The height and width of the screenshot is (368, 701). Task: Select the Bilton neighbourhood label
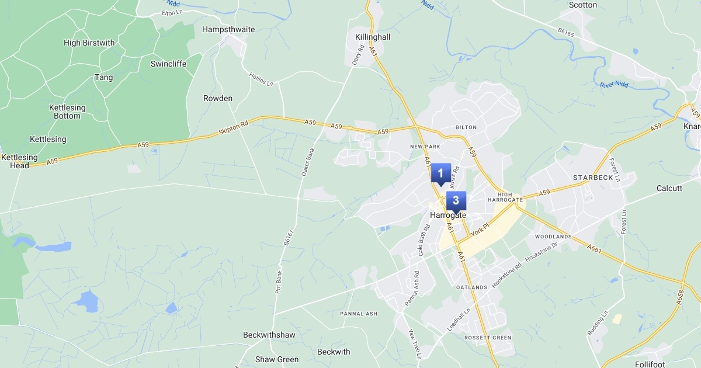coord(466,127)
